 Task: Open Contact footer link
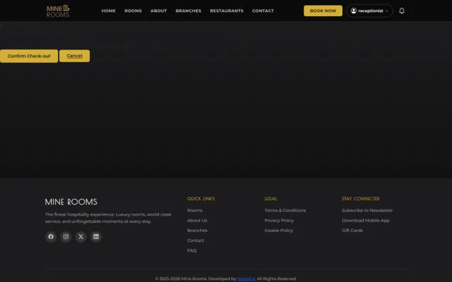(x=196, y=241)
